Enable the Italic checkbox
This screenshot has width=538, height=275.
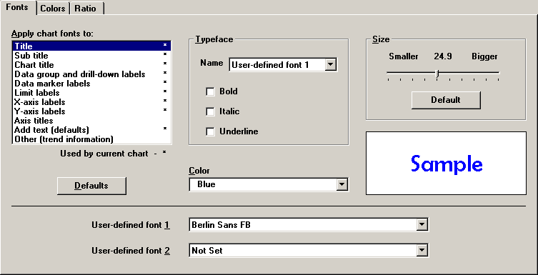[210, 111]
